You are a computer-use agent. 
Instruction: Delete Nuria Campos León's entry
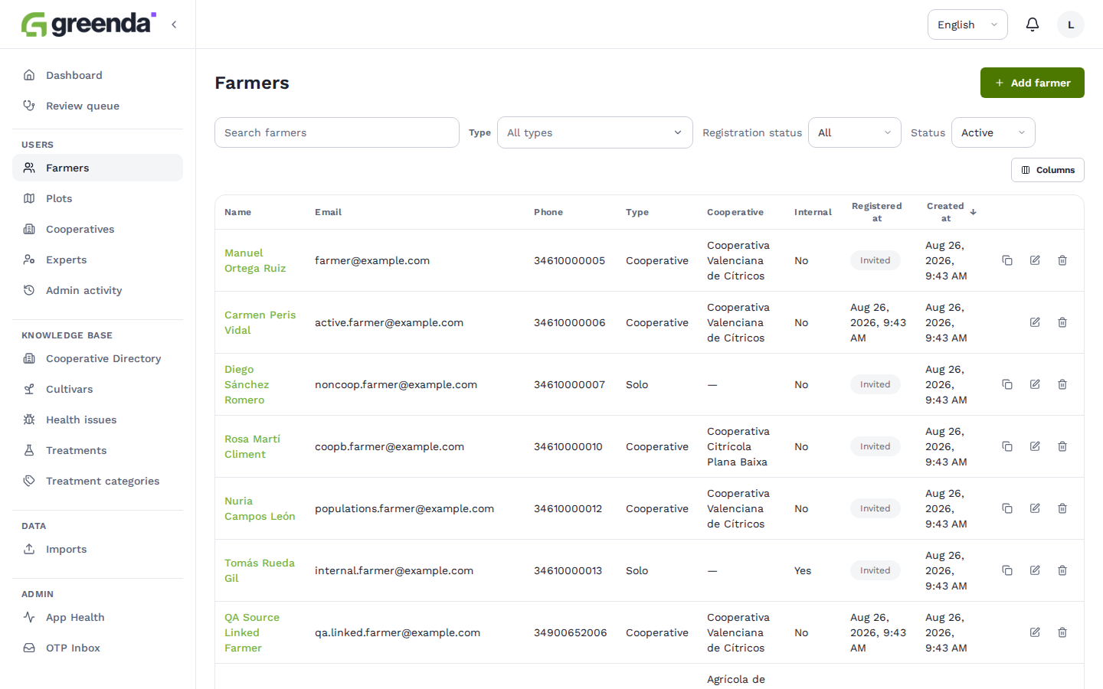(x=1062, y=508)
